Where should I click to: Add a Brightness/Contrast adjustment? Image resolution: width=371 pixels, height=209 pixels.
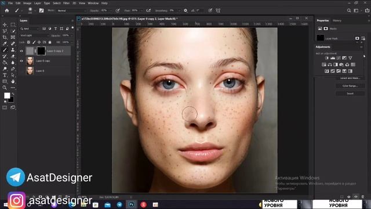tap(327, 58)
